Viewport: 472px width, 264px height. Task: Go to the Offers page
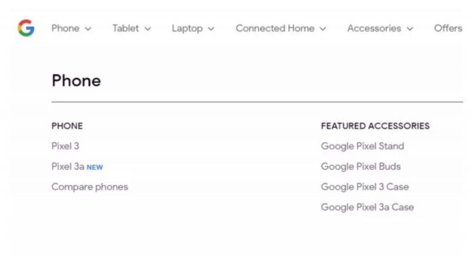pyautogui.click(x=448, y=28)
